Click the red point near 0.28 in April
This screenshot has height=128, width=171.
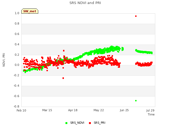(x=64, y=51)
